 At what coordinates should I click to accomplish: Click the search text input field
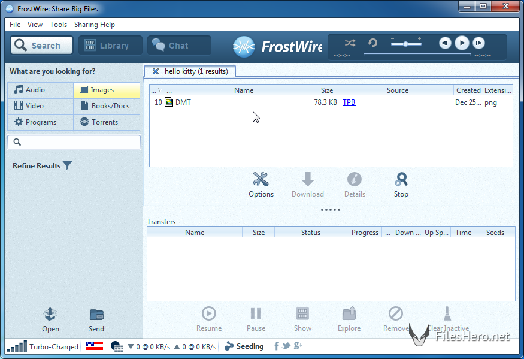(x=74, y=142)
